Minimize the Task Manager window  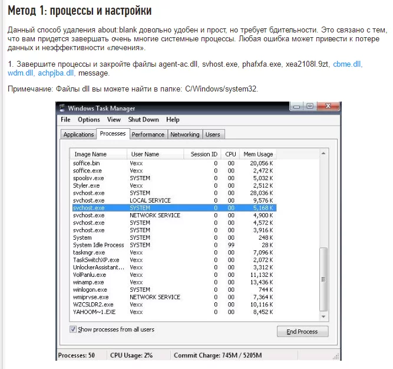296,106
